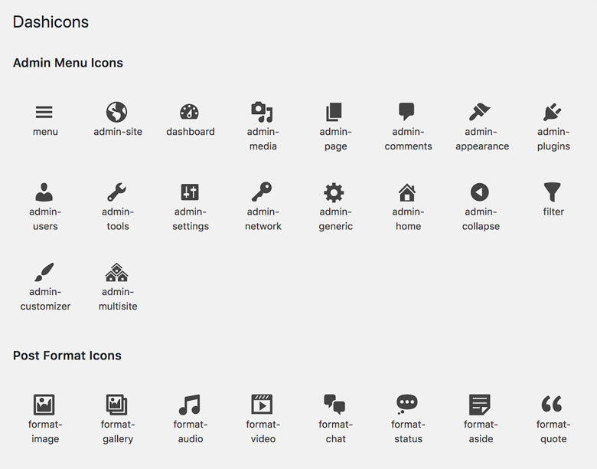This screenshot has height=469, width=597.
Task: Click the hamburger menu dashicon
Action: [44, 112]
